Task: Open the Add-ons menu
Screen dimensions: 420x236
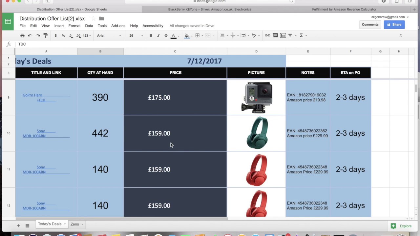Action: point(118,26)
